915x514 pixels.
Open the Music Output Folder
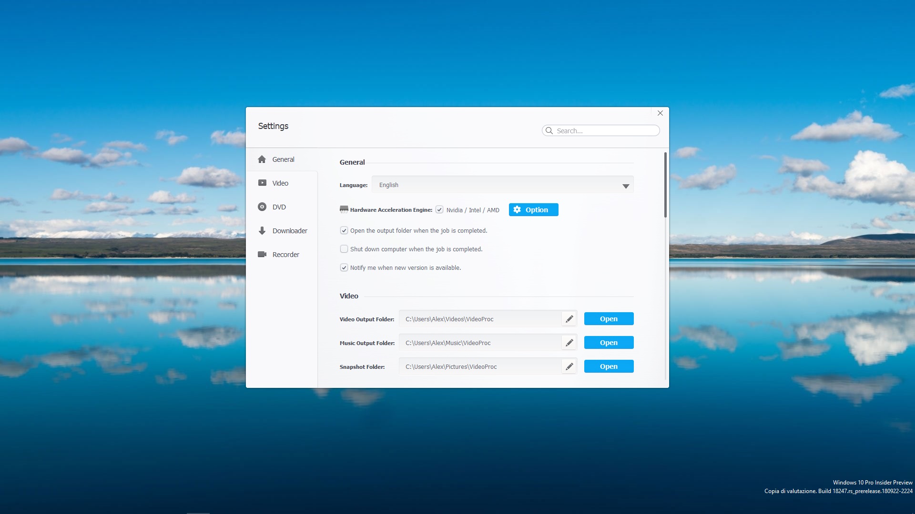pyautogui.click(x=609, y=343)
